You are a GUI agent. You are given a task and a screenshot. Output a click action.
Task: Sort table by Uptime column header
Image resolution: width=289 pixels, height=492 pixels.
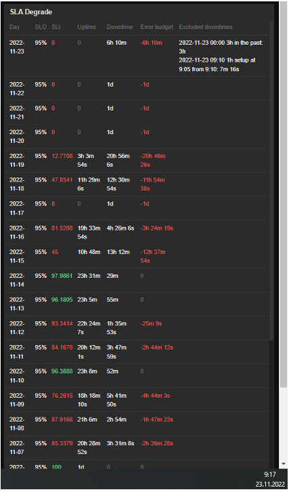[87, 27]
